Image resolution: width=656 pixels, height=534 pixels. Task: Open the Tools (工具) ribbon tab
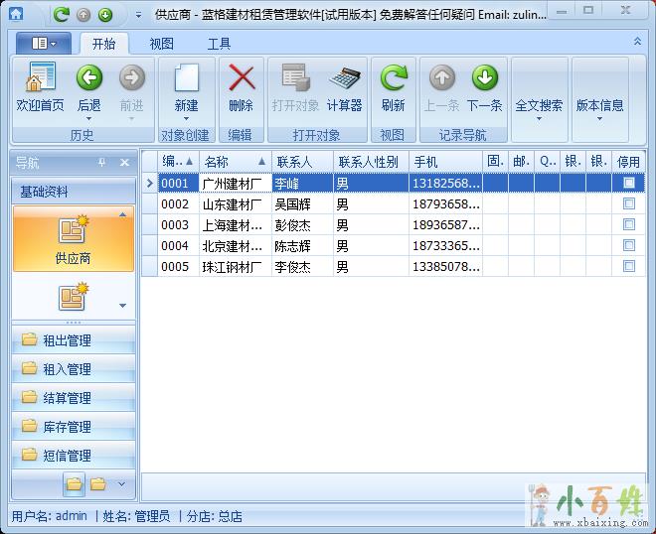(x=219, y=44)
